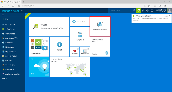Image resolution: width=172 pixels, height=92 pixels.
Task: Click the subscriptions key icon
Action: (x=3, y=69)
